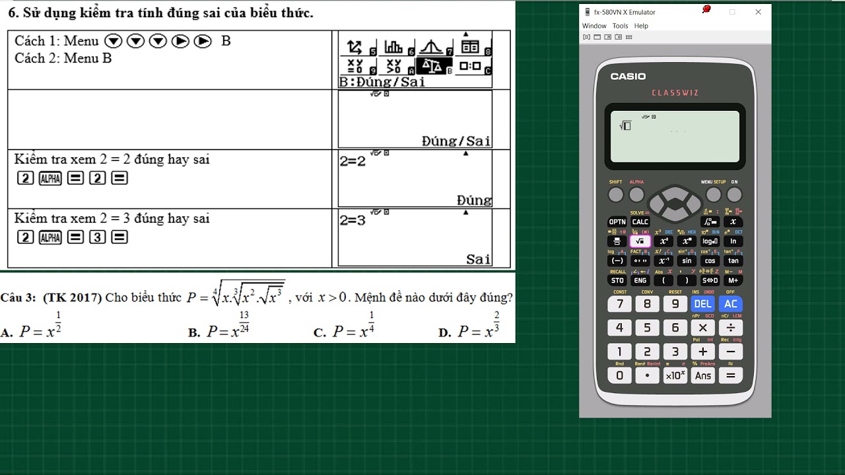This screenshot has height=475, width=845.
Task: Tap the x-power-box exponent key
Action: (x=687, y=241)
